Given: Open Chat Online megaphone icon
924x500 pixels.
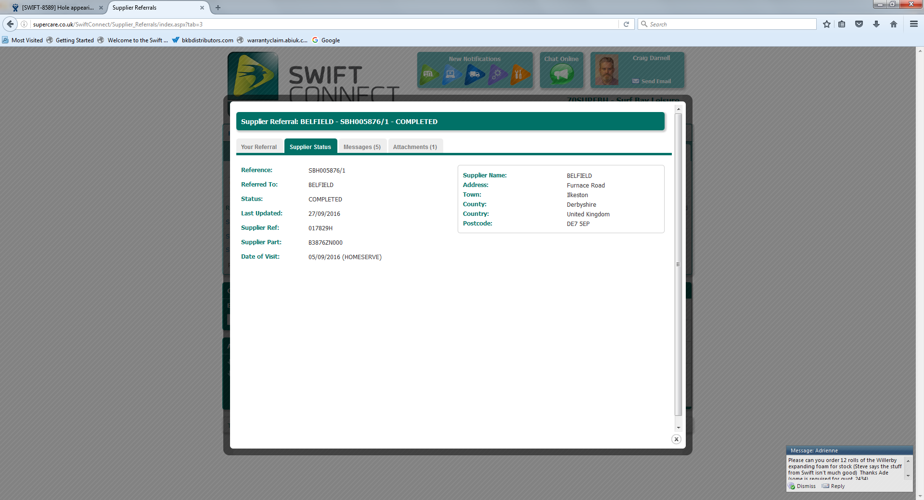Looking at the screenshot, I should tap(562, 75).
